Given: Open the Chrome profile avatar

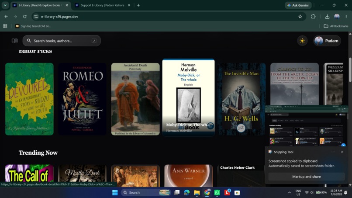Looking at the screenshot, I should [x=337, y=17].
